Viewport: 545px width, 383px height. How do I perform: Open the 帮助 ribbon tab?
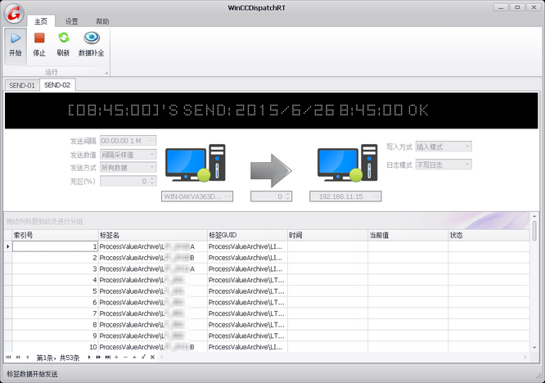[102, 21]
